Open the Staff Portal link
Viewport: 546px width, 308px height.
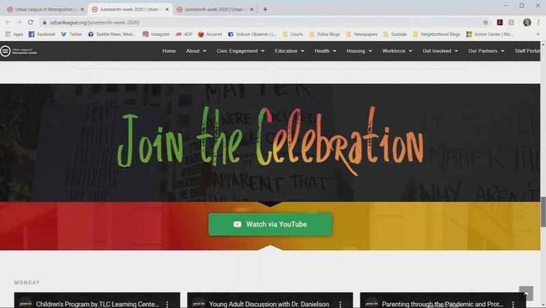tap(527, 50)
